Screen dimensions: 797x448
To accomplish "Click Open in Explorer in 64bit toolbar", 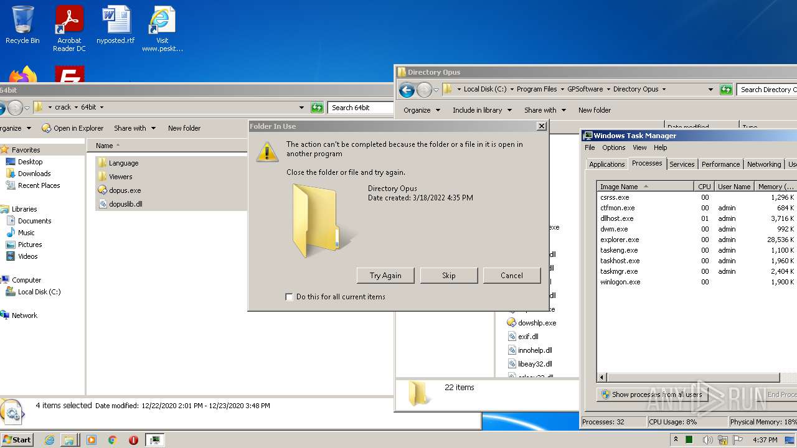I will 73,128.
